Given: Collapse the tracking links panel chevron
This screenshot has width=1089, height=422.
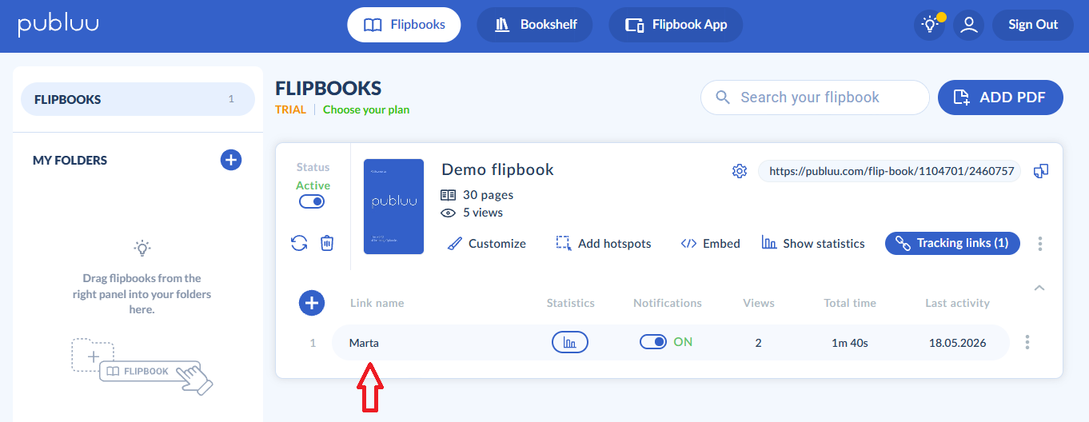Looking at the screenshot, I should point(1039,288).
